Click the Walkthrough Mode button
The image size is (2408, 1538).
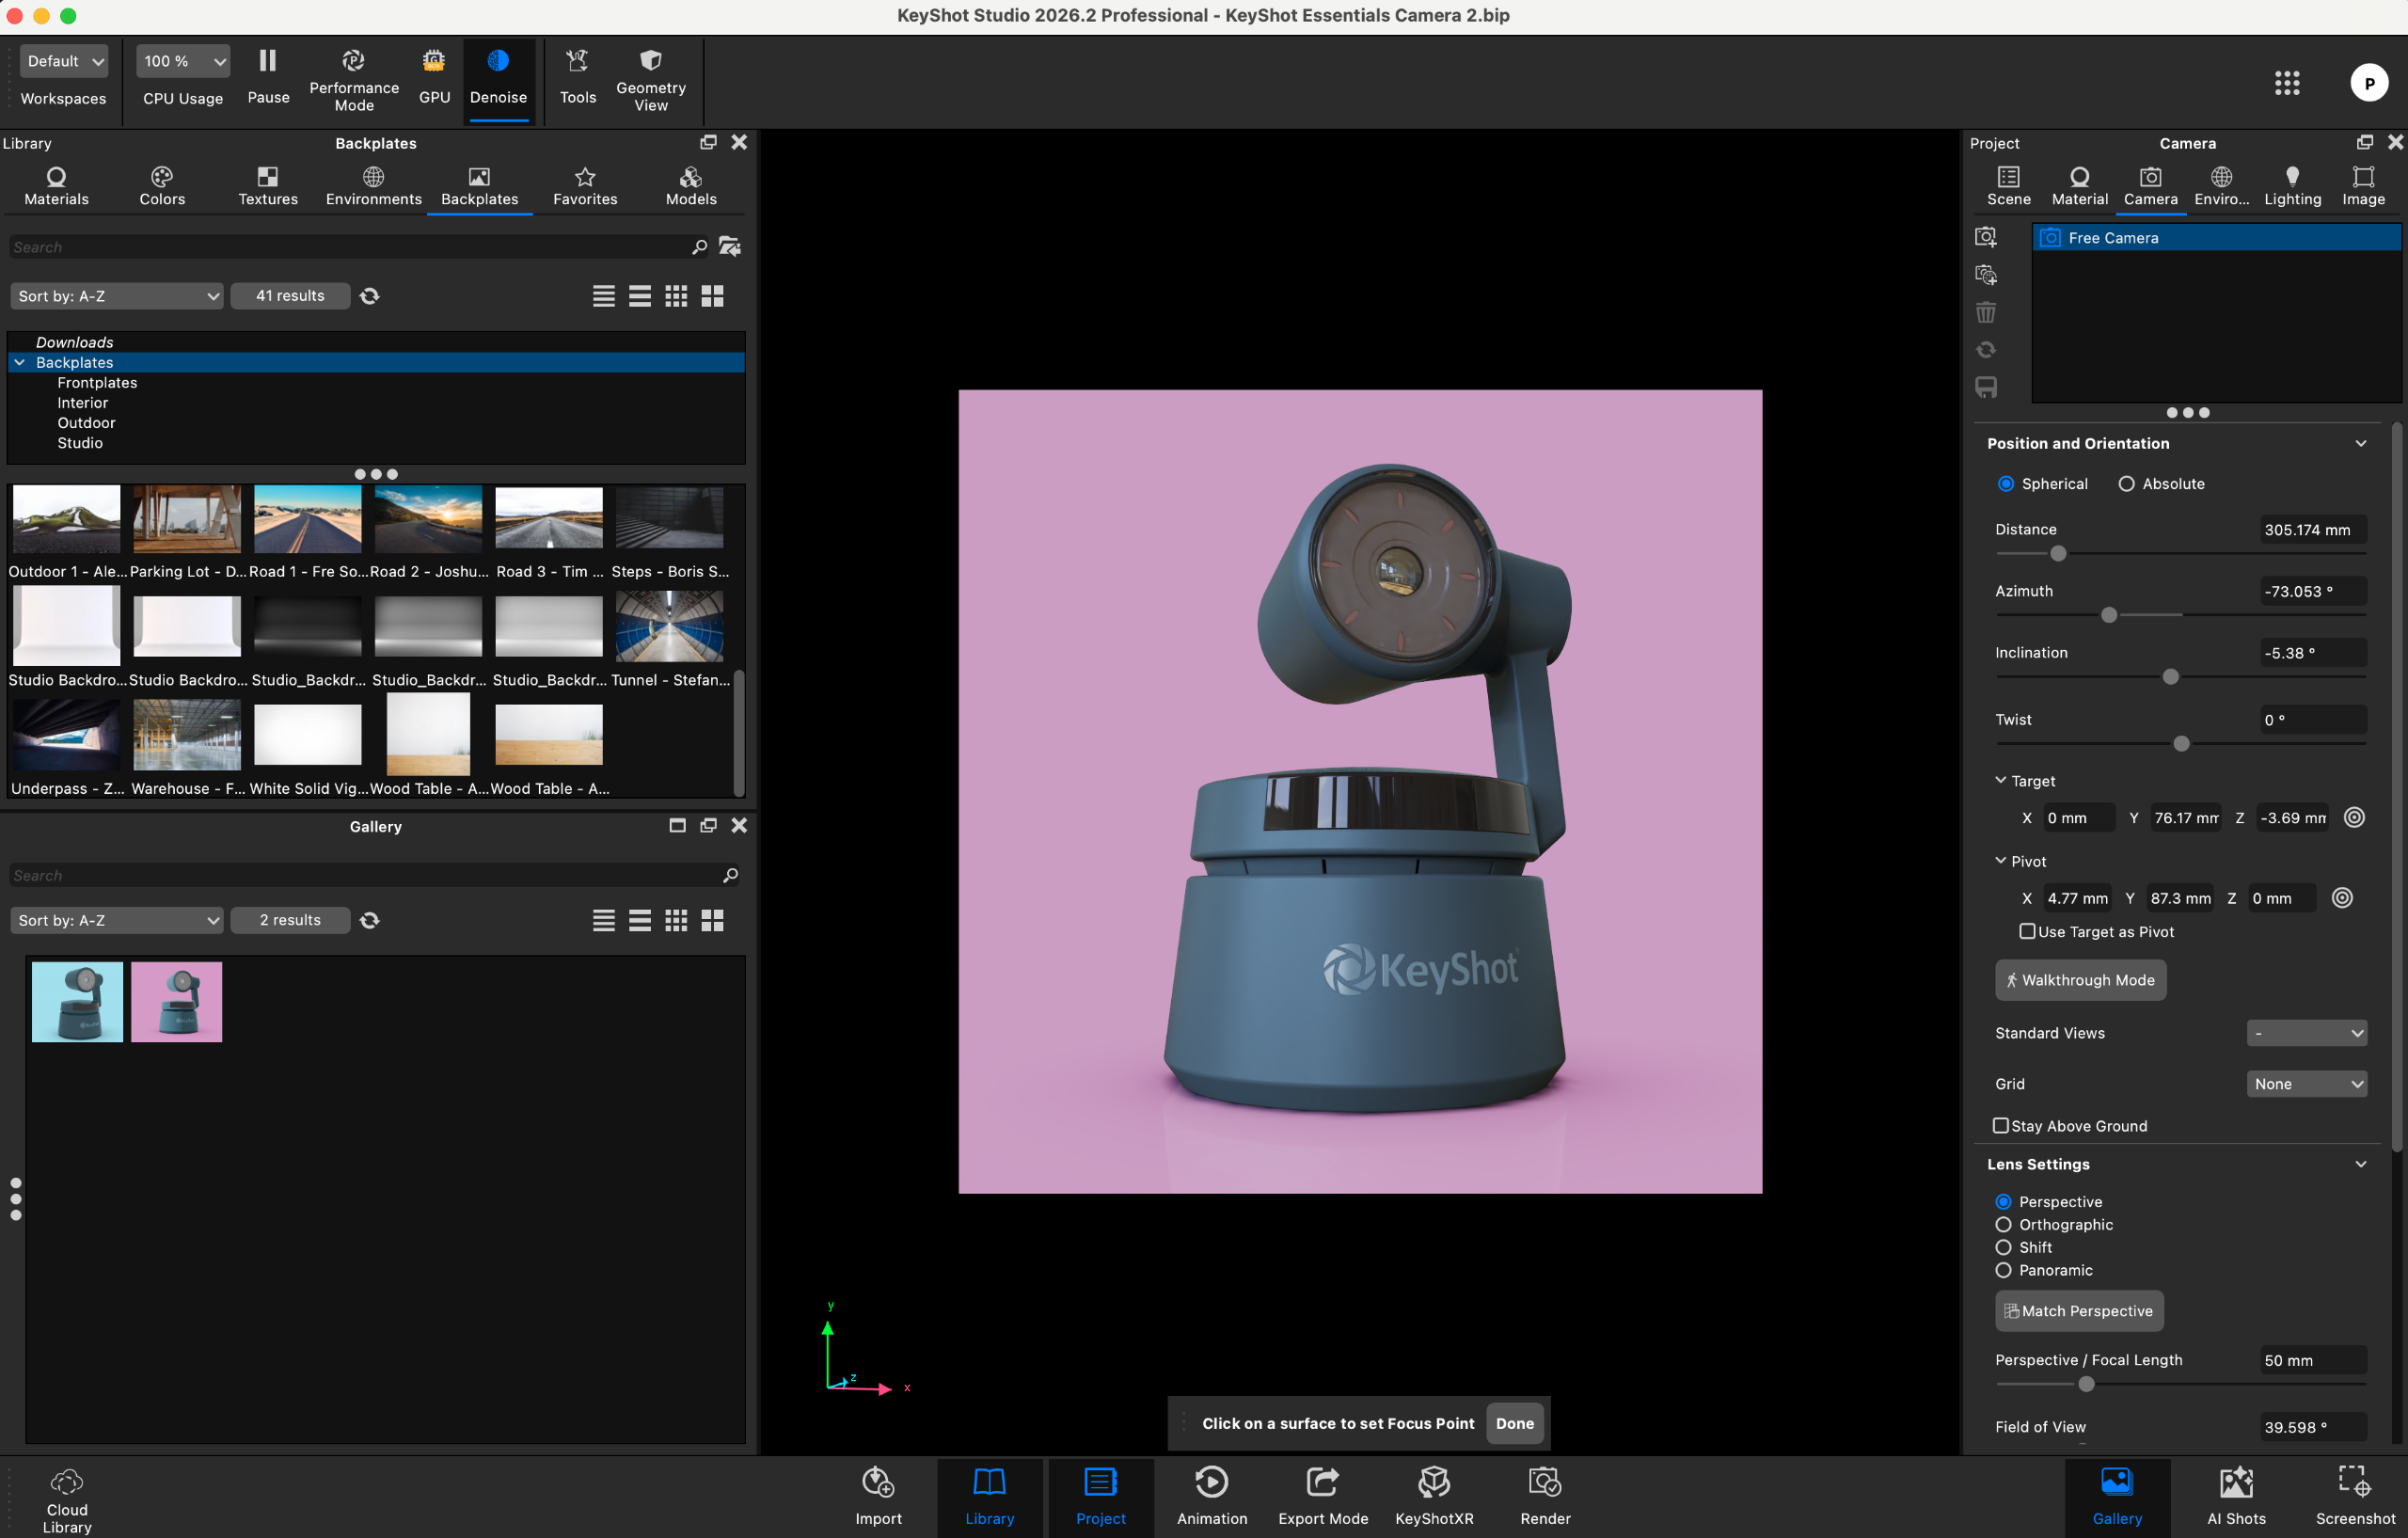point(2080,980)
